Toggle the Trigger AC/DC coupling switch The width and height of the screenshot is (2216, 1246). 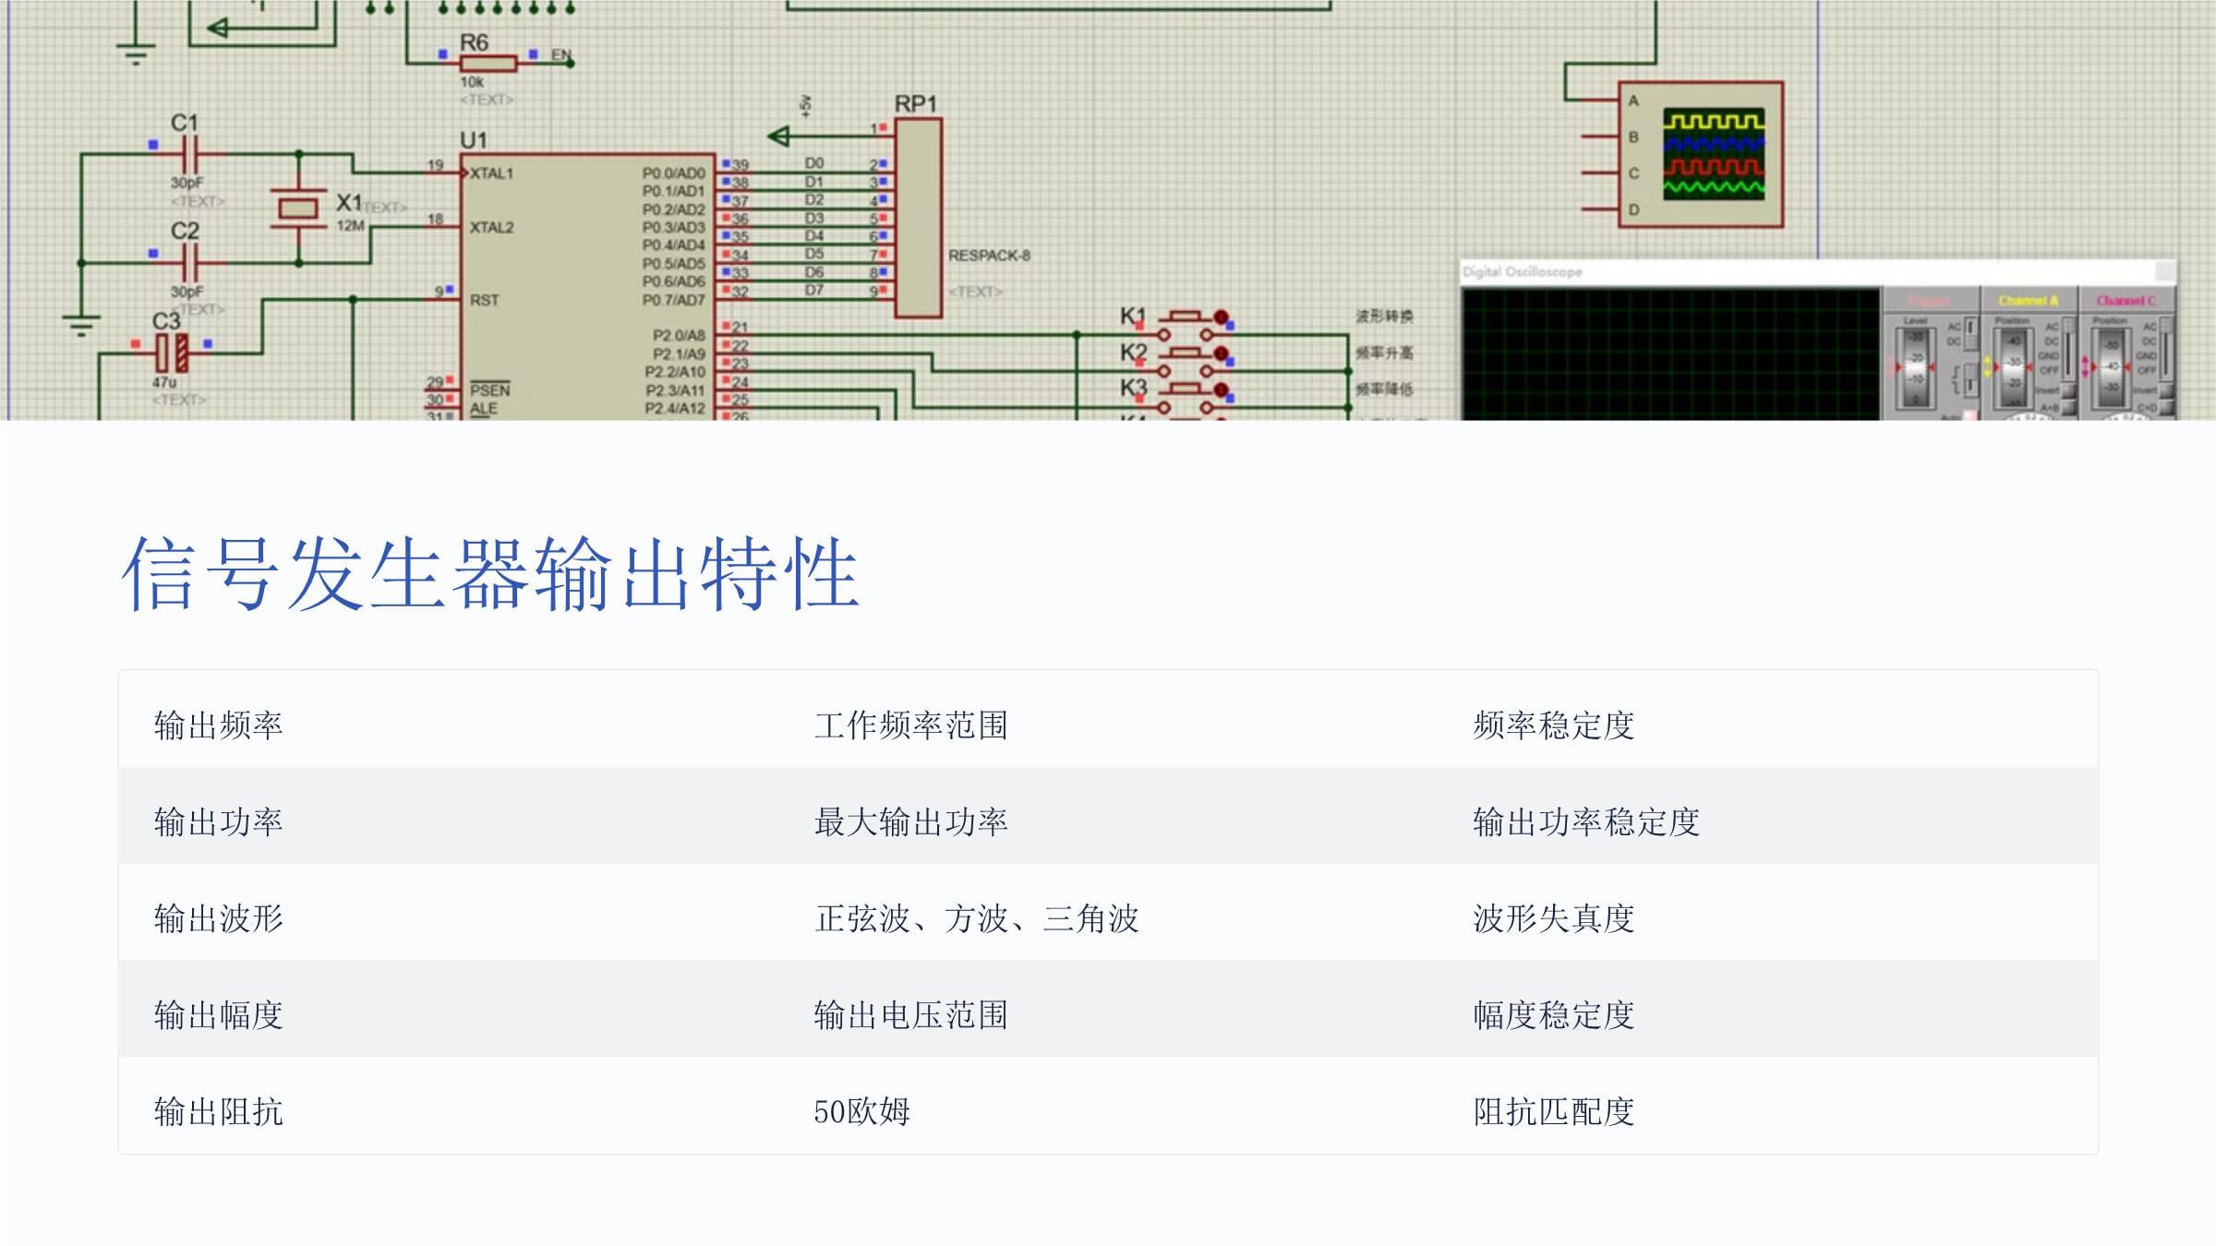click(1970, 334)
